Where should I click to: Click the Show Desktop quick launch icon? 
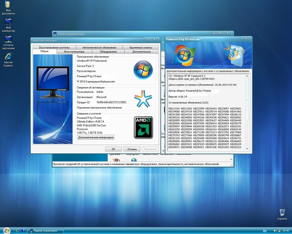coord(23,230)
